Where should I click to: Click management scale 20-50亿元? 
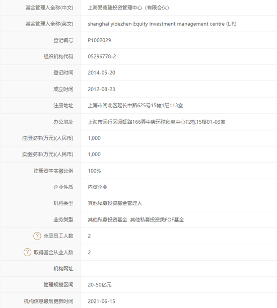100,285
